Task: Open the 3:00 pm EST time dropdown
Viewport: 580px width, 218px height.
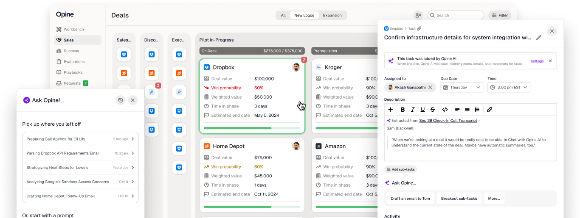Action: tap(509, 88)
